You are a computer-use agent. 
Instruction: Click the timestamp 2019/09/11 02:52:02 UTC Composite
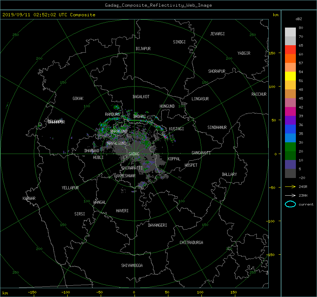49,15
